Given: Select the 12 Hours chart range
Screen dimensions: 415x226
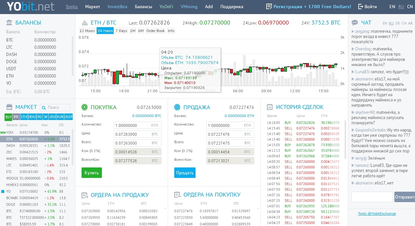Looking at the screenshot, I should [87, 31].
